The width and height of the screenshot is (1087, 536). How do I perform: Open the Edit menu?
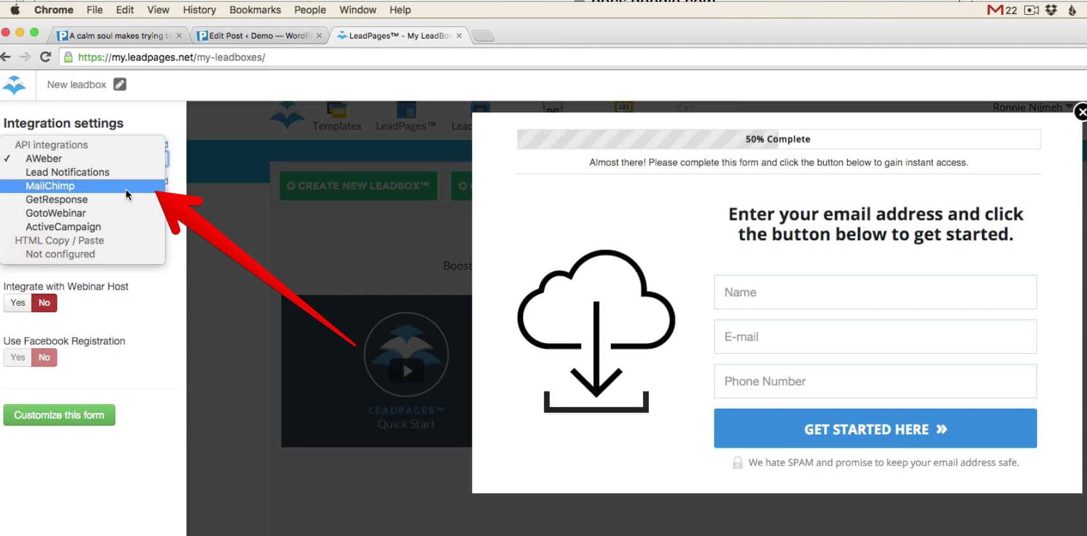124,10
